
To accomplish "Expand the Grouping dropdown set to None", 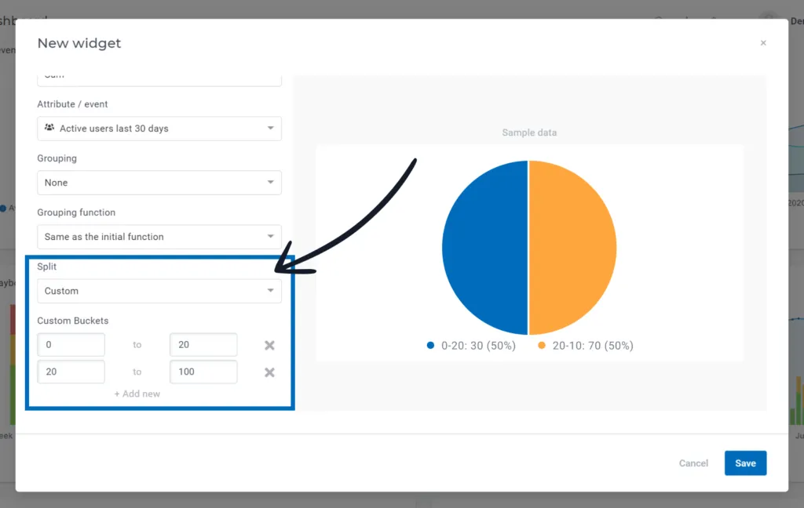I will 159,183.
